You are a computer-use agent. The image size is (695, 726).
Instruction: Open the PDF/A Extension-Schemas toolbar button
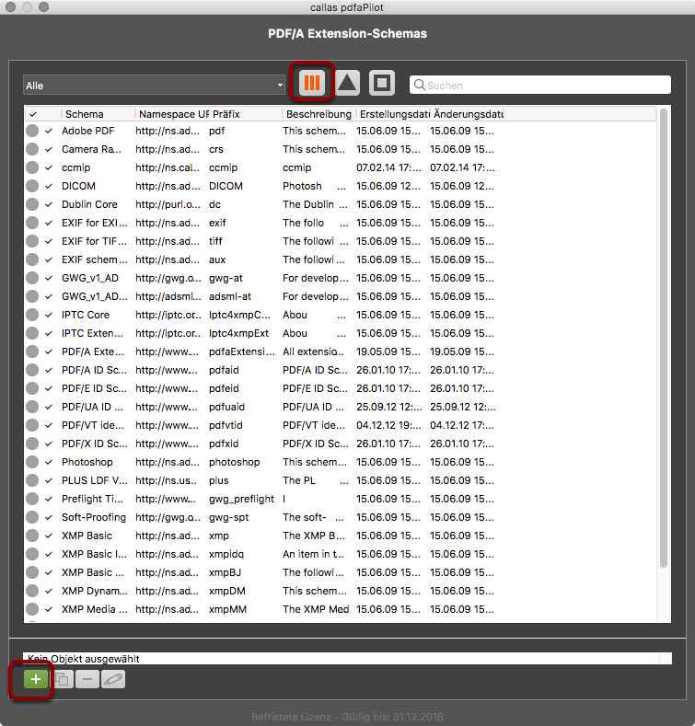click(x=312, y=83)
